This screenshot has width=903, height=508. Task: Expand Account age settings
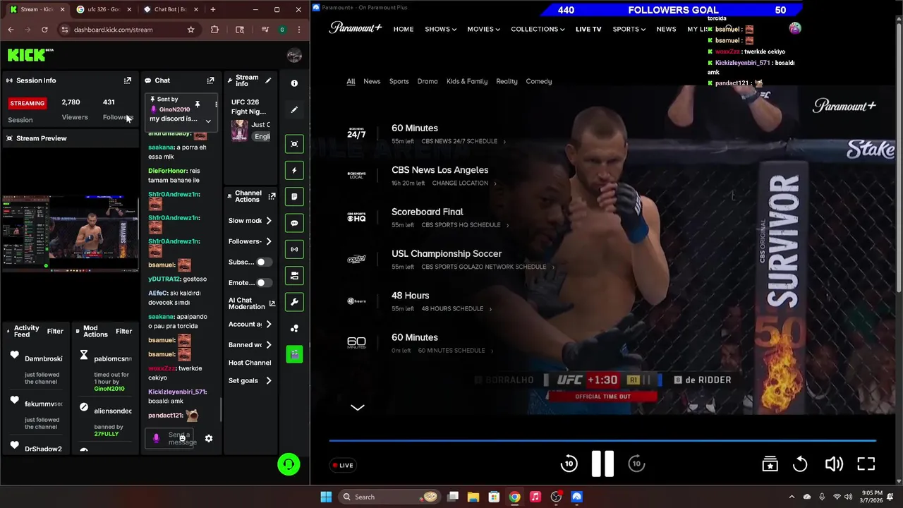tap(269, 324)
